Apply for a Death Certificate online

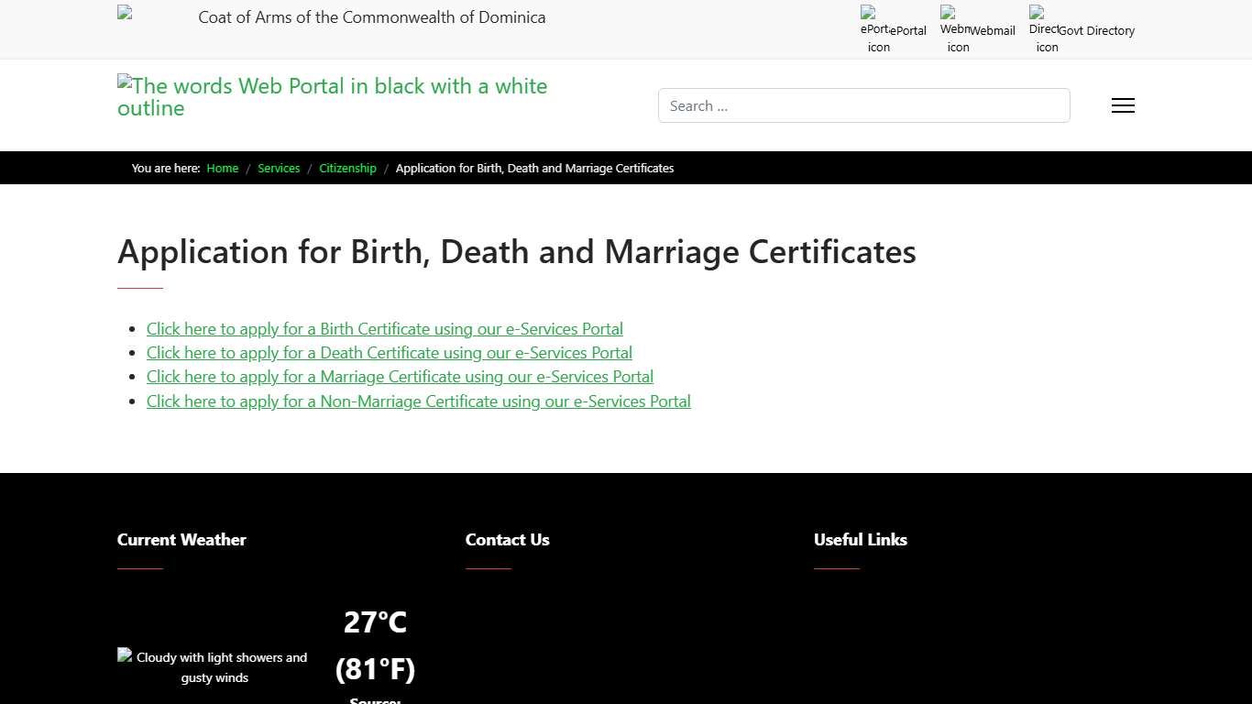(x=389, y=352)
